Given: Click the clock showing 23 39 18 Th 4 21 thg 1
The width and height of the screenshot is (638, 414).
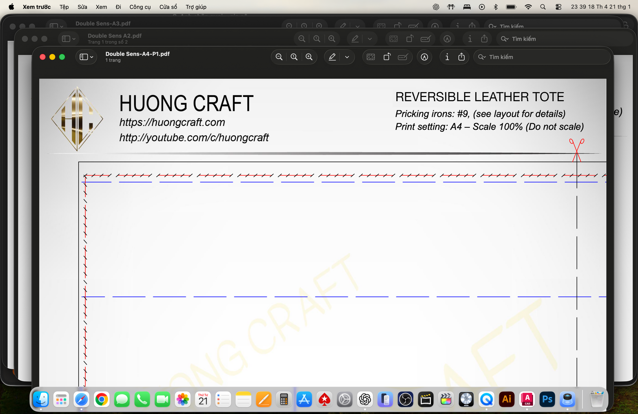Looking at the screenshot, I should 601,7.
